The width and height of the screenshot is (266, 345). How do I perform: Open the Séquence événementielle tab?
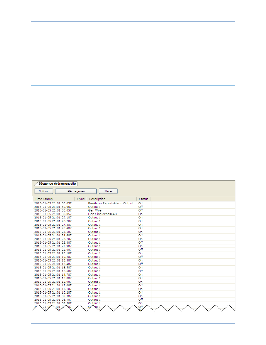click(57, 184)
